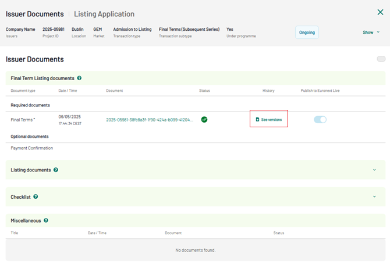Image resolution: width=390 pixels, height=265 pixels.
Task: Click the Ongoing status badge
Action: pos(307,33)
